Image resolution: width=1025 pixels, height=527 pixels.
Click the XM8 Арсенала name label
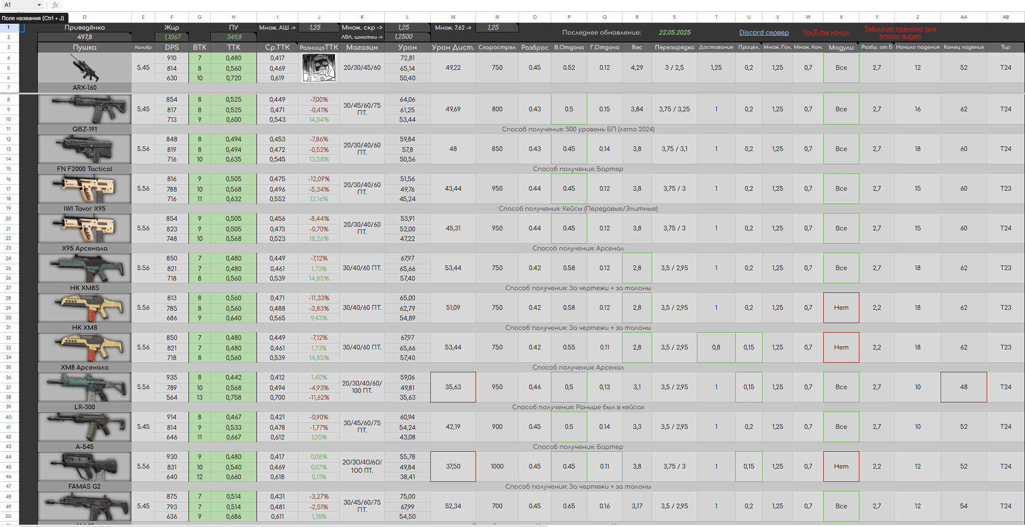click(84, 367)
